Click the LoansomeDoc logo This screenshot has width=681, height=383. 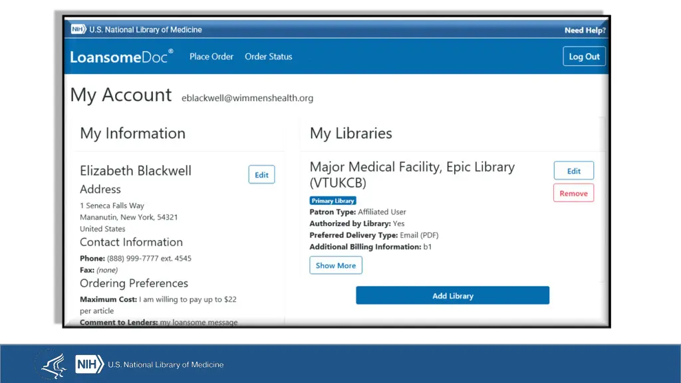(122, 57)
